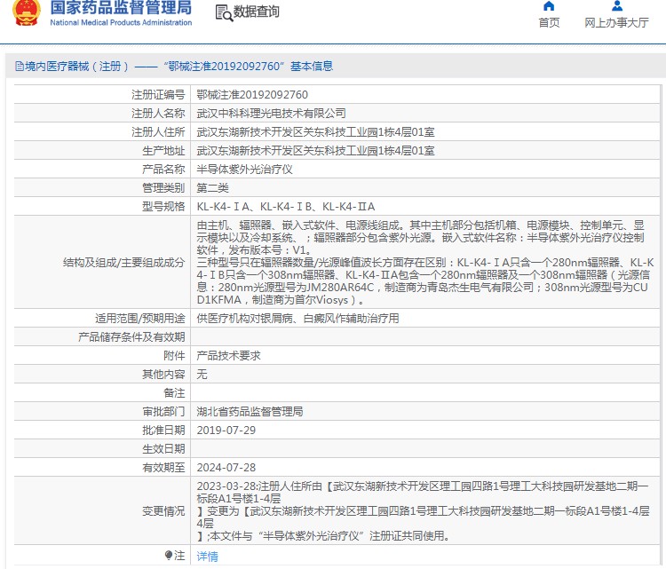666x569 pixels.
Task: Click the 生产地址 row label
Action: [163, 151]
